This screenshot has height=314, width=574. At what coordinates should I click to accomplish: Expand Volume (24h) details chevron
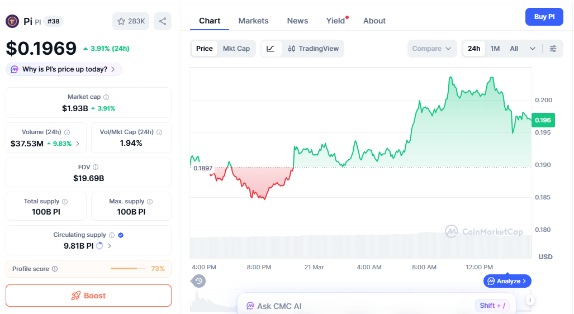point(78,144)
